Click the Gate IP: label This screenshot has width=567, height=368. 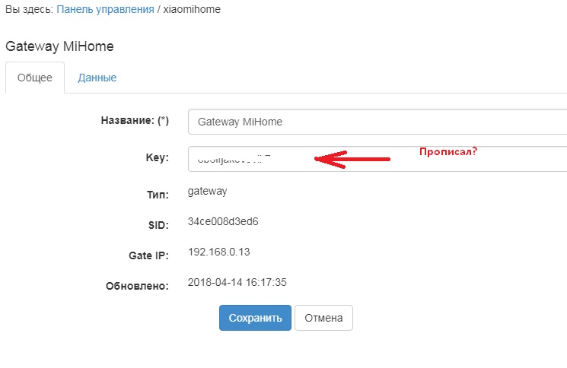(148, 255)
